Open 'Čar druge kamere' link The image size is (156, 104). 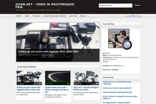116,102
